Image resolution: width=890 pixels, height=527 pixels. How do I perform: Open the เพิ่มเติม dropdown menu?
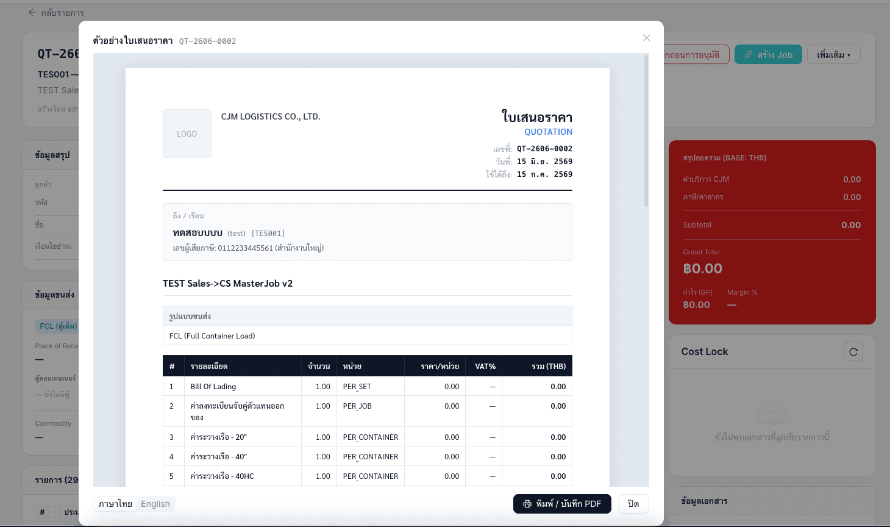(x=833, y=55)
